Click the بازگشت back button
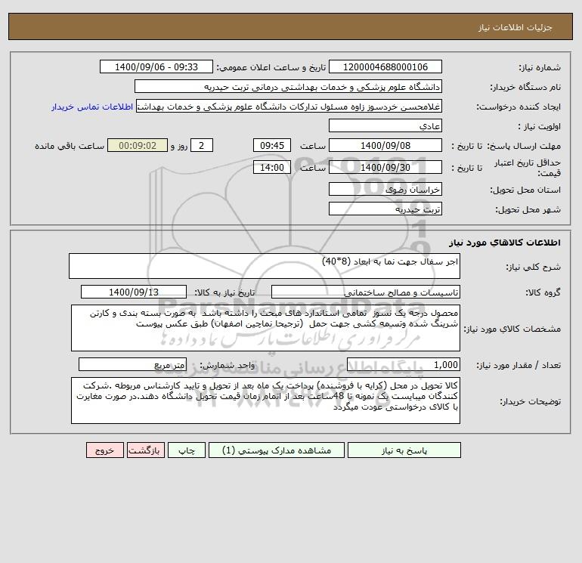Viewport: 582px width, 563px height. pyautogui.click(x=145, y=450)
